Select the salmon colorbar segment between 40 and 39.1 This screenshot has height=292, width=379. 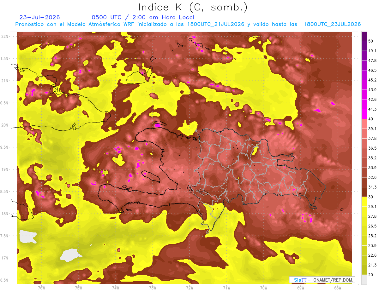pyautogui.click(x=364, y=124)
